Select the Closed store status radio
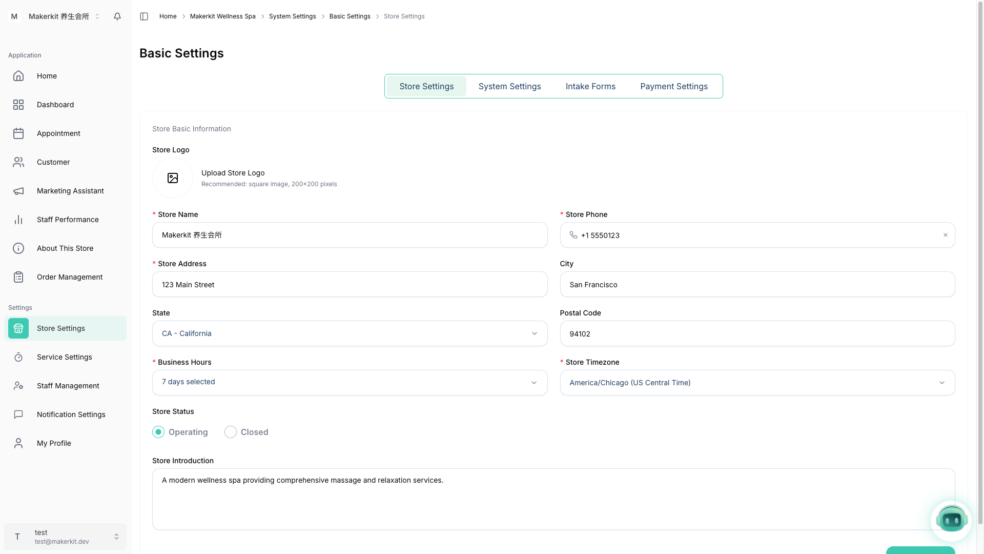 click(231, 432)
